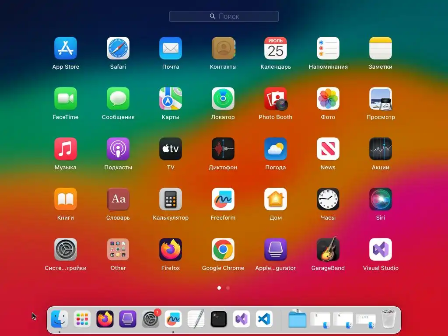
Task: Launch Photo Booth
Action: 276,98
